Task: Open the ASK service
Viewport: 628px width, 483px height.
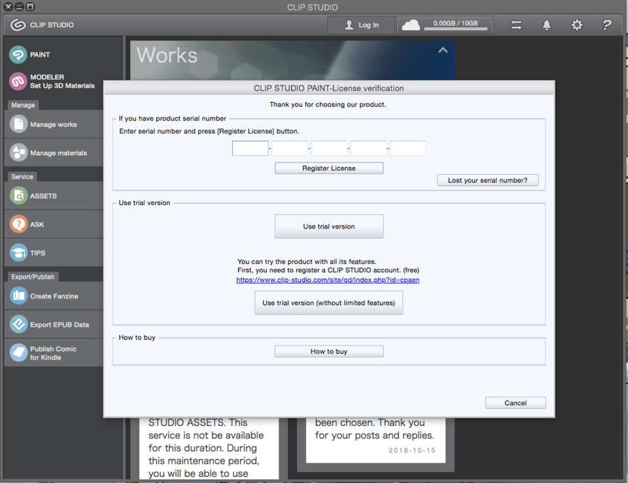Action: [x=53, y=224]
